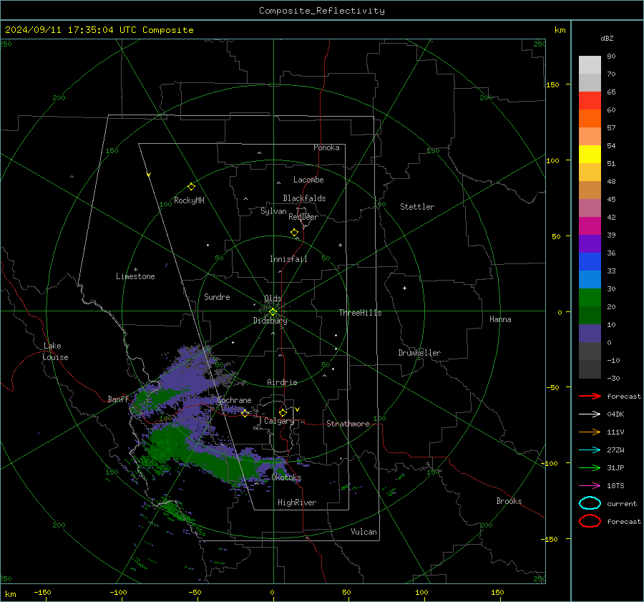Viewport: 644px width, 602px height.
Task: Click the yellow diamond marker near RockyMH
Action: pos(191,187)
